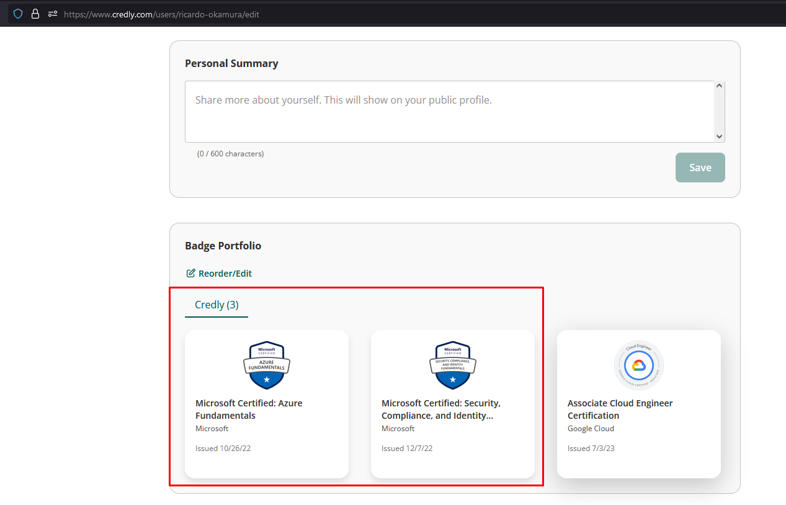
Task: Click the shield tracking protection icon
Action: tap(18, 14)
